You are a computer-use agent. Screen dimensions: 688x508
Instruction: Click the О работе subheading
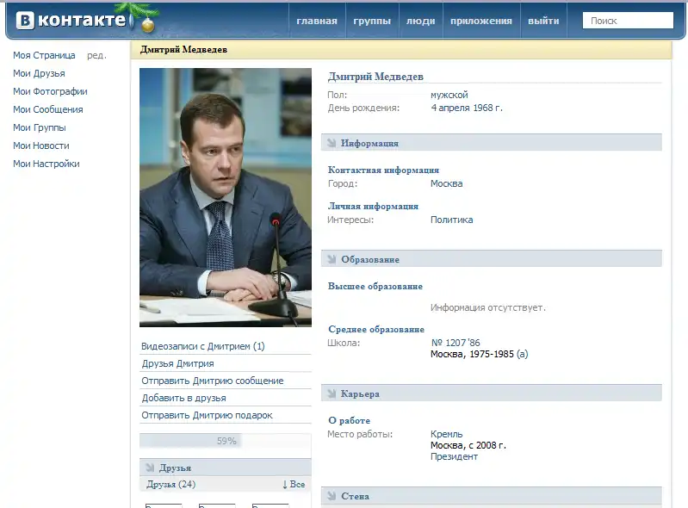[x=349, y=420]
